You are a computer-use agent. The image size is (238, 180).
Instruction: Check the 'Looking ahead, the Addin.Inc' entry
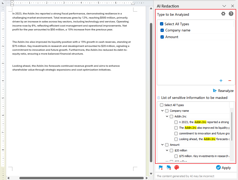(176, 139)
